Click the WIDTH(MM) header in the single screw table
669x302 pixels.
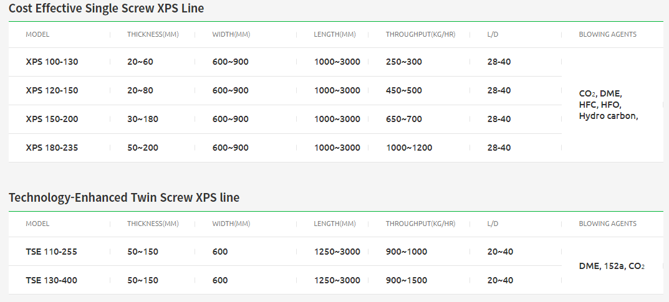[231, 34]
